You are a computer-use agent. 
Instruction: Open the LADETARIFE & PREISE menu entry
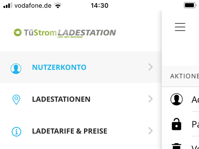point(81,131)
